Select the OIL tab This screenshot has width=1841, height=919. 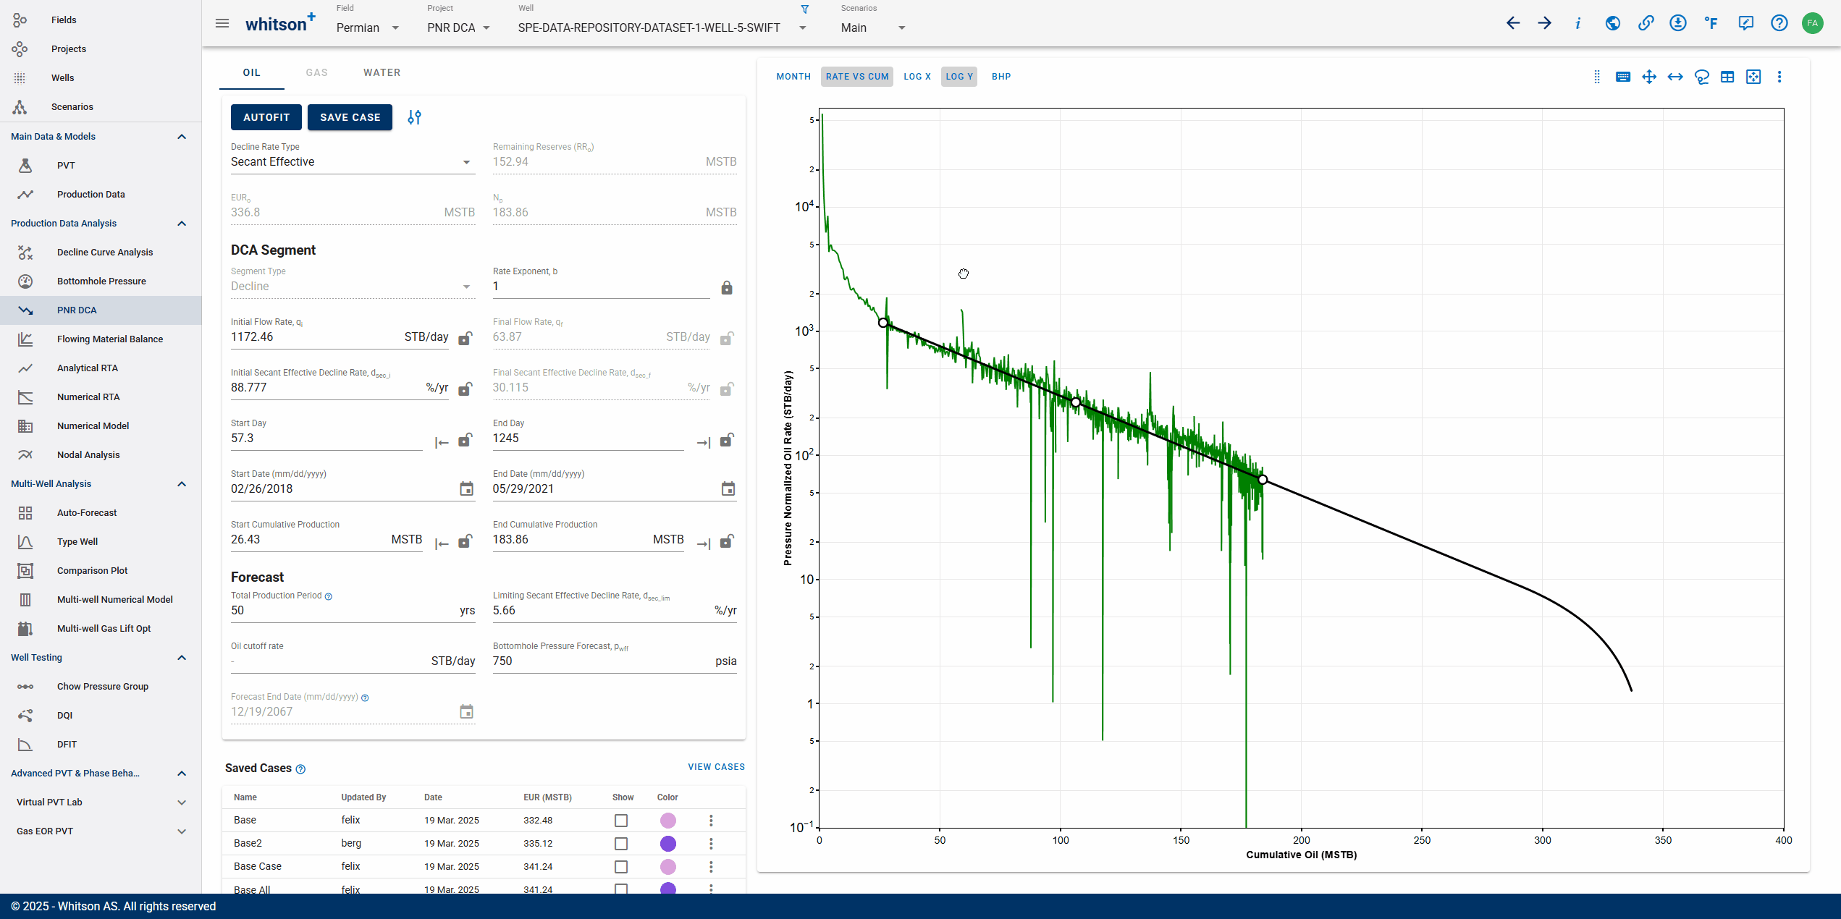[x=251, y=73]
